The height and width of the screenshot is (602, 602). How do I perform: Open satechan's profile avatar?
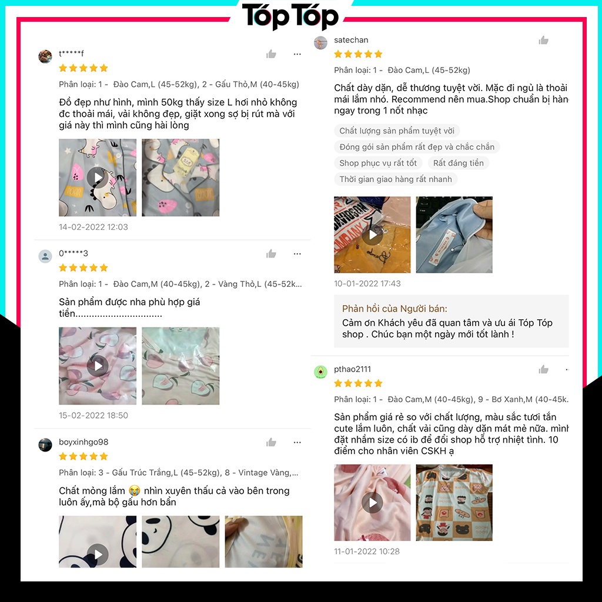tap(320, 42)
